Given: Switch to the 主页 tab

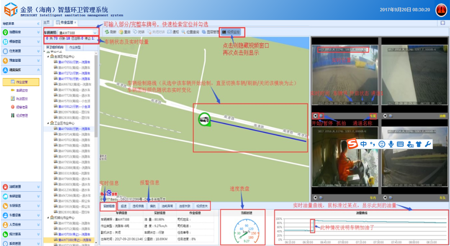Looking at the screenshot, I should click(46, 22).
